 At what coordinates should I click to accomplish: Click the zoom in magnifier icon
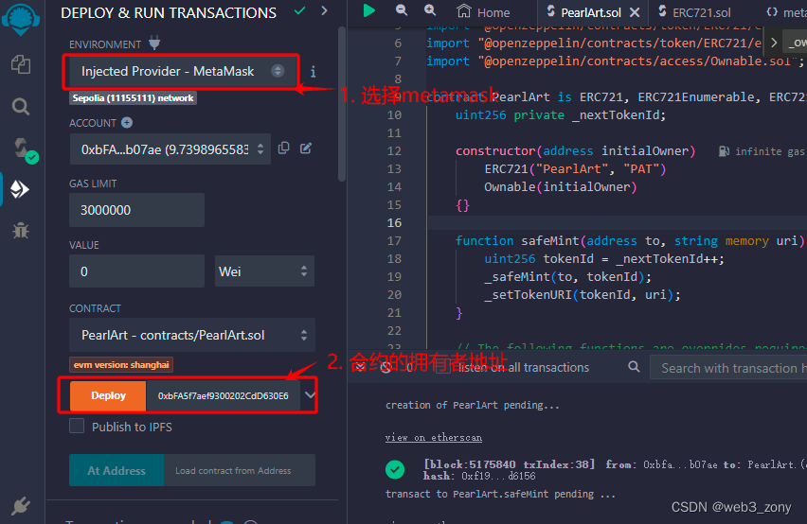pyautogui.click(x=430, y=9)
